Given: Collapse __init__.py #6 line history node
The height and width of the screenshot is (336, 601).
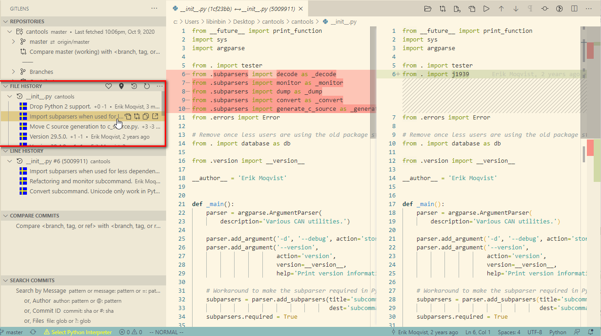Looking at the screenshot, I should (x=10, y=161).
